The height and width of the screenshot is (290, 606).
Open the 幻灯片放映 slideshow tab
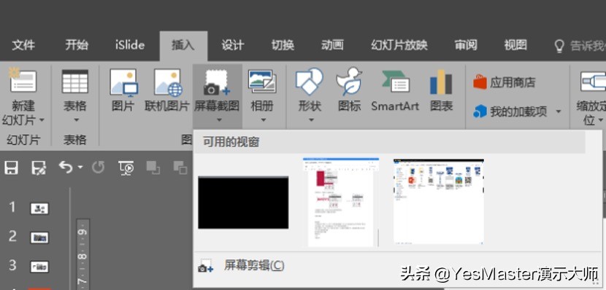click(x=399, y=45)
